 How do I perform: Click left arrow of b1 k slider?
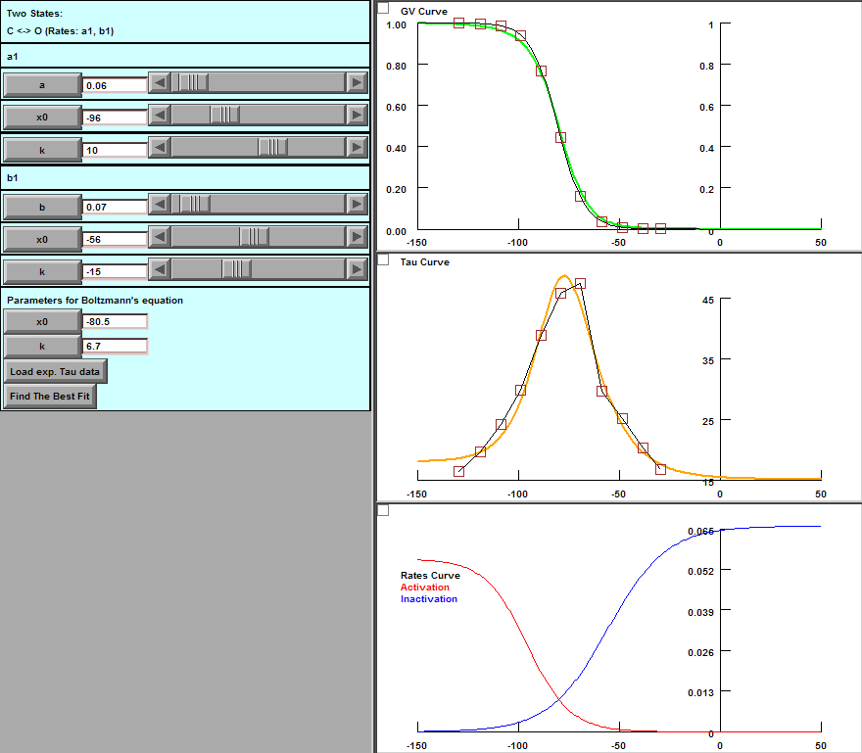click(160, 269)
